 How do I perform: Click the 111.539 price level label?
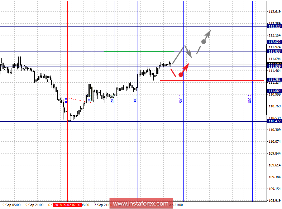click(x=274, y=67)
